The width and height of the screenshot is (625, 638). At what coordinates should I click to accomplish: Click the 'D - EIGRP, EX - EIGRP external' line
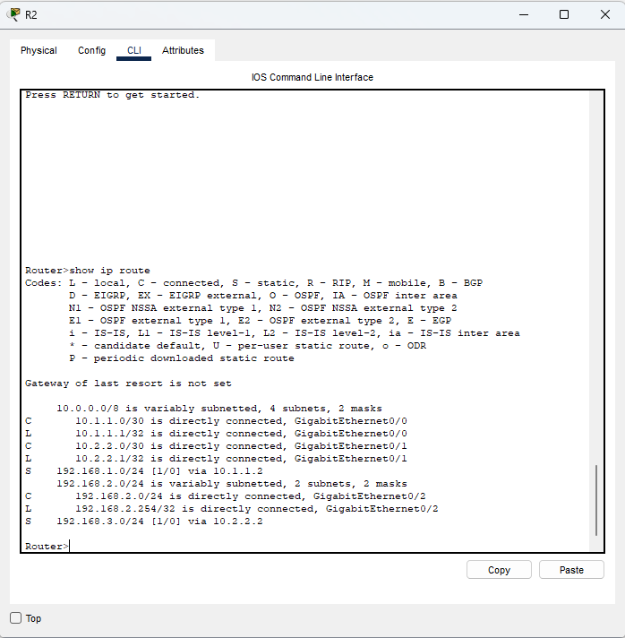click(263, 296)
